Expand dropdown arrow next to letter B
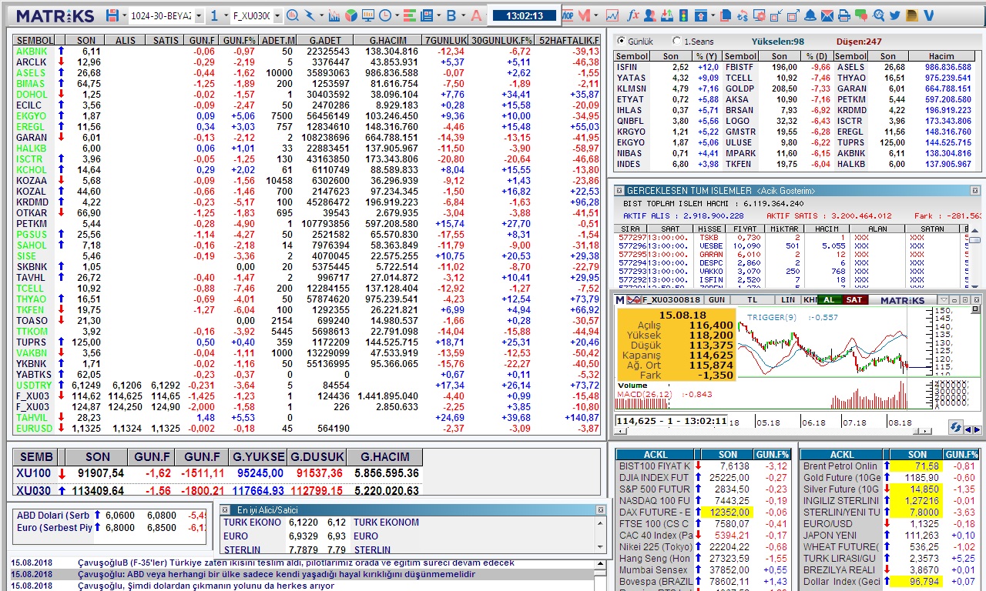This screenshot has width=986, height=591. coord(462,15)
